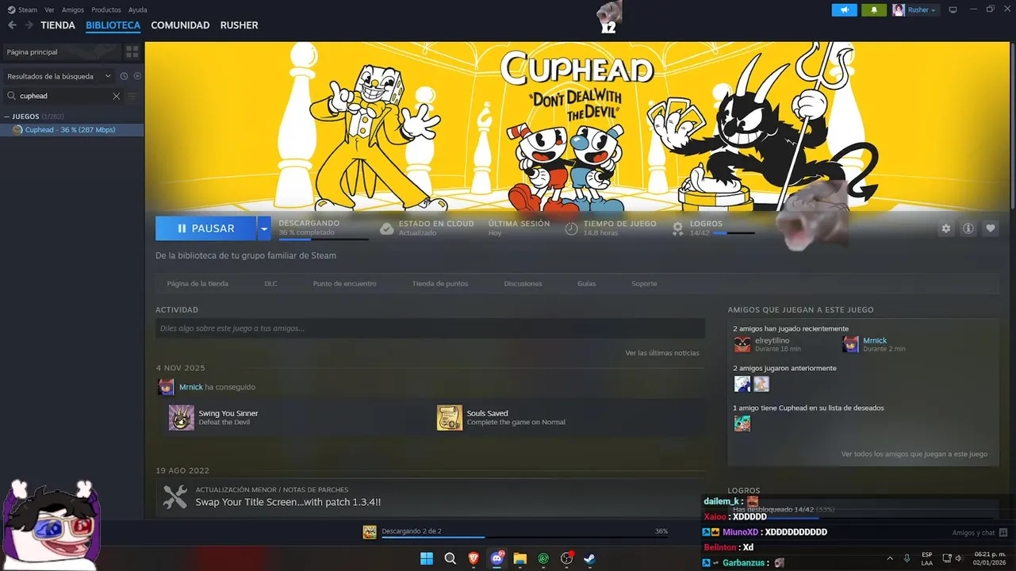Open the Productos menu
Screen dimensions: 1016x571
coord(106,10)
